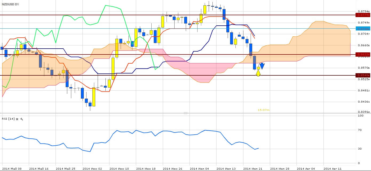Click the latest yellow candlestick
The image size is (371, 171).
[258, 68]
